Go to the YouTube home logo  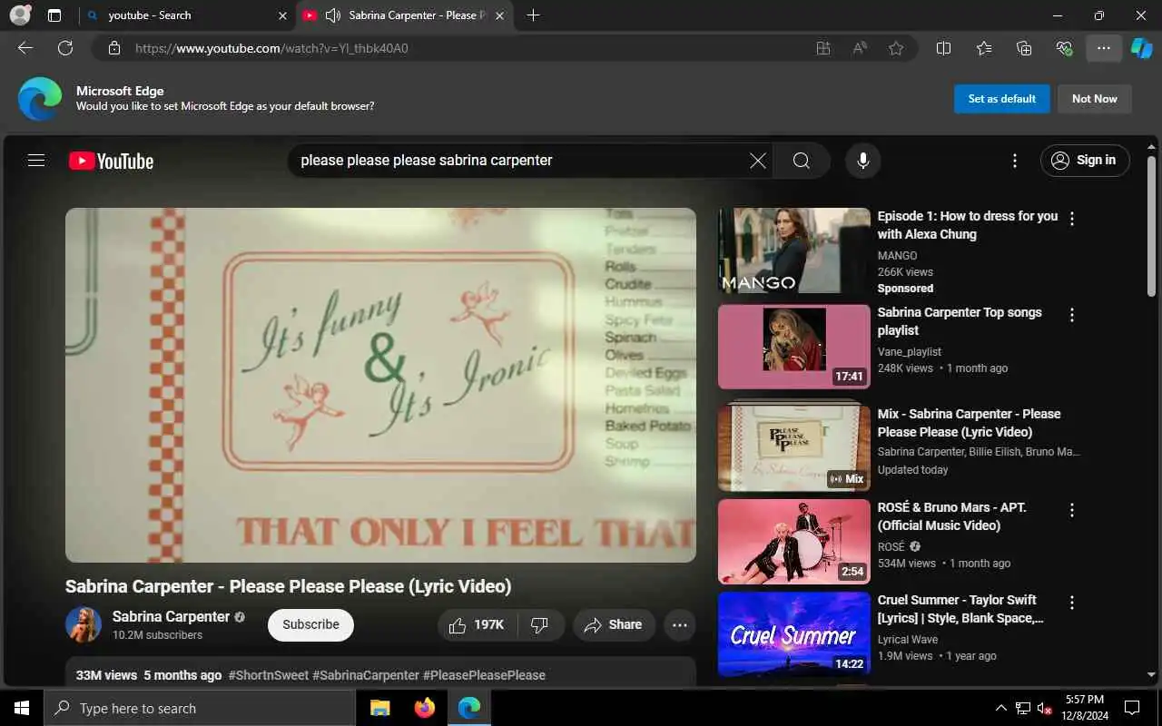pos(111,161)
